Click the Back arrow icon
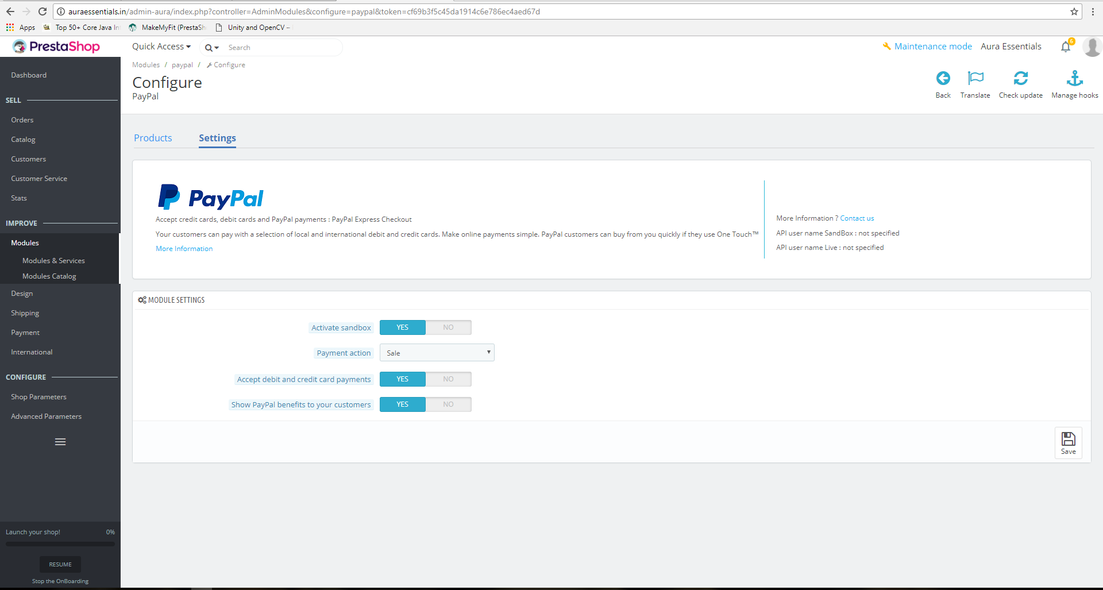 tap(943, 78)
